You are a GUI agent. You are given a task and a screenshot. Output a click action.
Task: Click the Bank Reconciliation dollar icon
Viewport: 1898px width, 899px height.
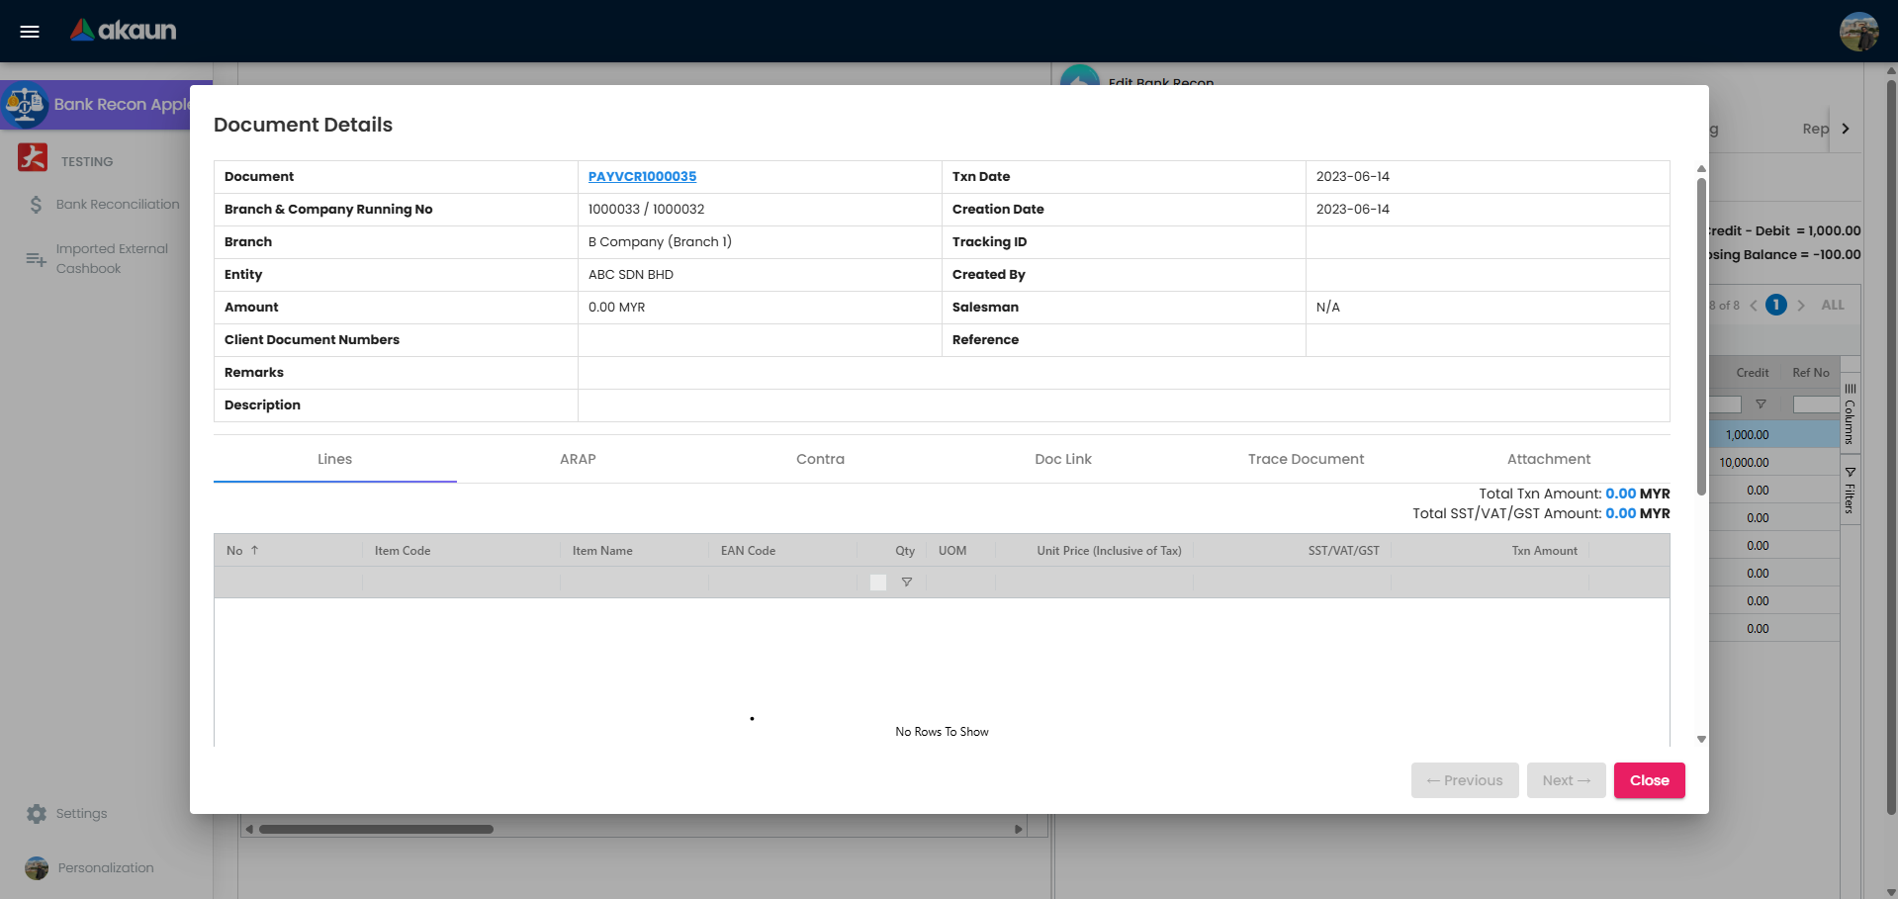36,205
